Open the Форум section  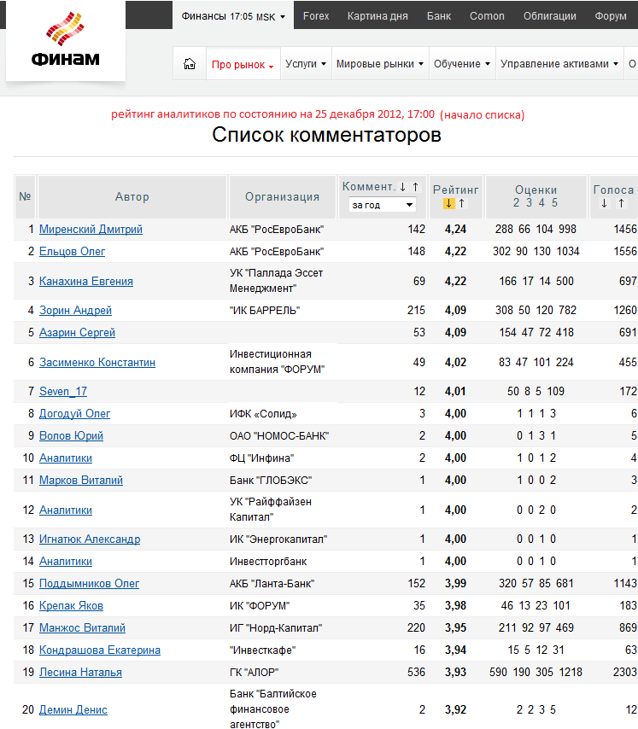point(611,16)
